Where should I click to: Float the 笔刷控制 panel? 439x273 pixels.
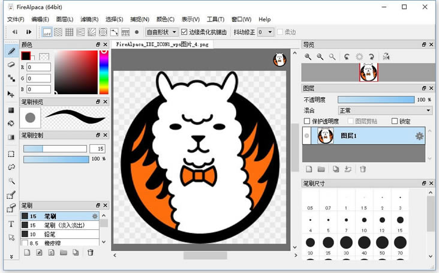pos(98,135)
